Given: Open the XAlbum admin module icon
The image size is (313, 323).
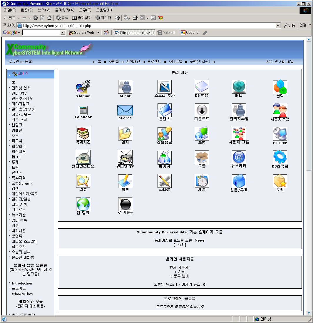Looking at the screenshot, I should [83, 87].
